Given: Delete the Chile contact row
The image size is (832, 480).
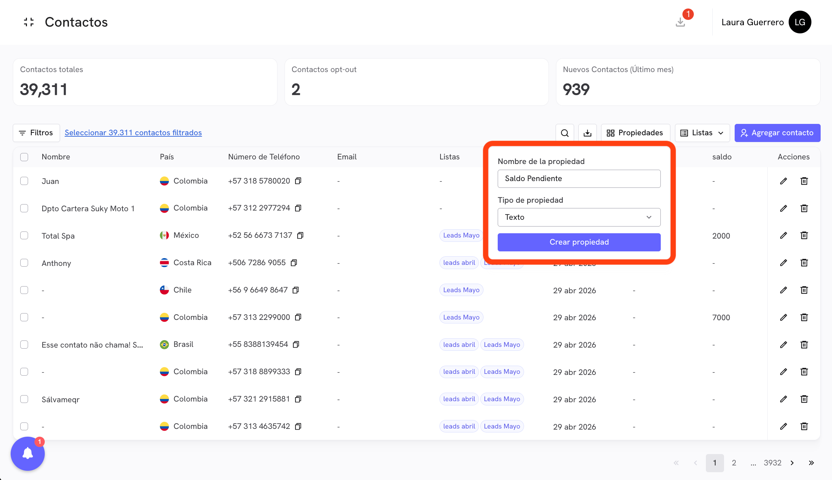Looking at the screenshot, I should [x=804, y=290].
